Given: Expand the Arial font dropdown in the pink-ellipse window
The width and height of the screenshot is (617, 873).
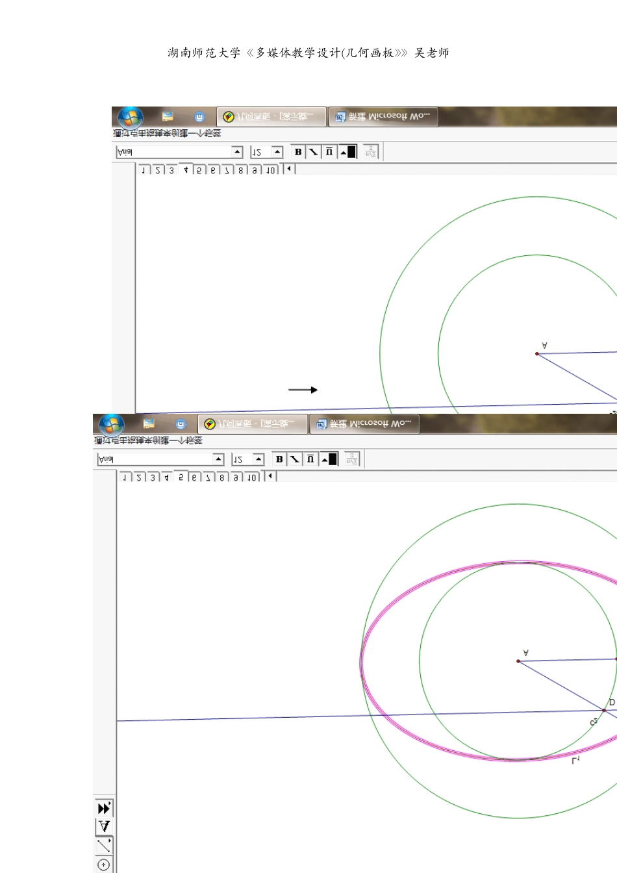Looking at the screenshot, I should pos(218,459).
